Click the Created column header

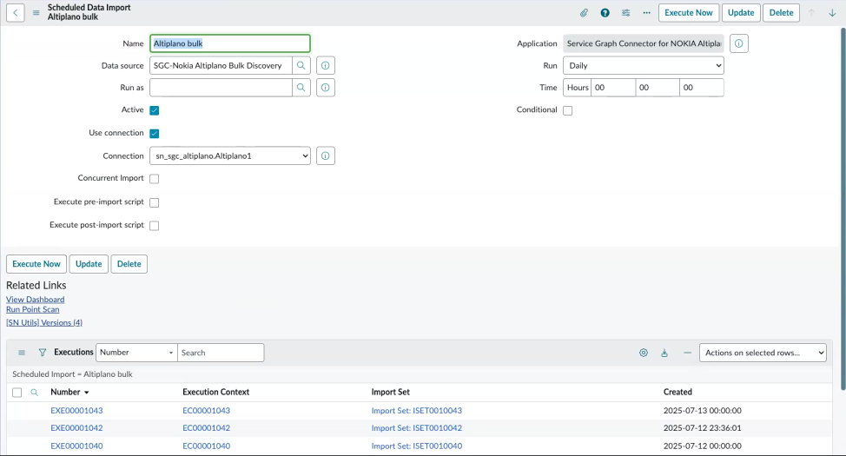(x=677, y=392)
